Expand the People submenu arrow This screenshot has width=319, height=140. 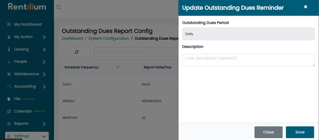click(44, 62)
